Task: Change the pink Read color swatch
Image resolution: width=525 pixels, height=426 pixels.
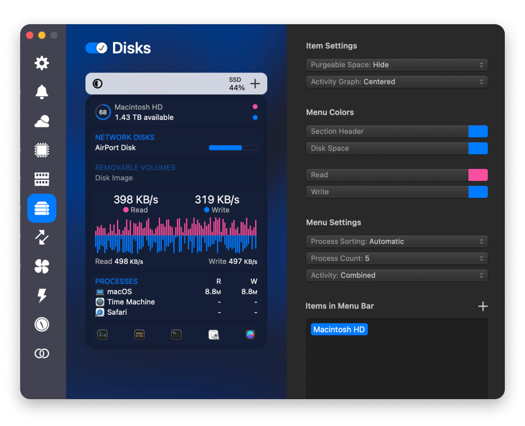Action: 478,175
